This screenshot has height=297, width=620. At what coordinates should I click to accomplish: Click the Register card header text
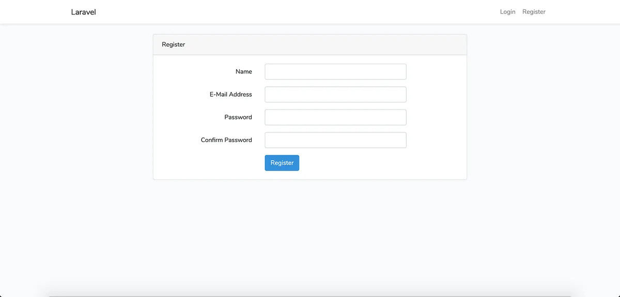click(x=174, y=44)
